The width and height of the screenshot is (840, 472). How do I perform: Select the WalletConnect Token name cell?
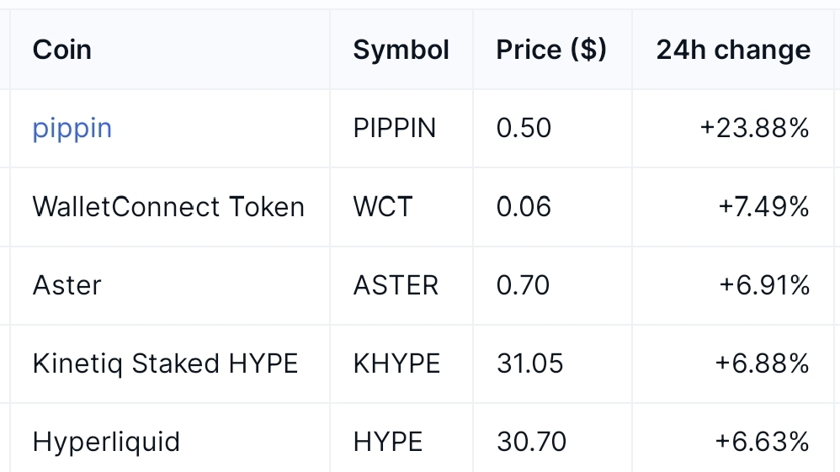168,207
